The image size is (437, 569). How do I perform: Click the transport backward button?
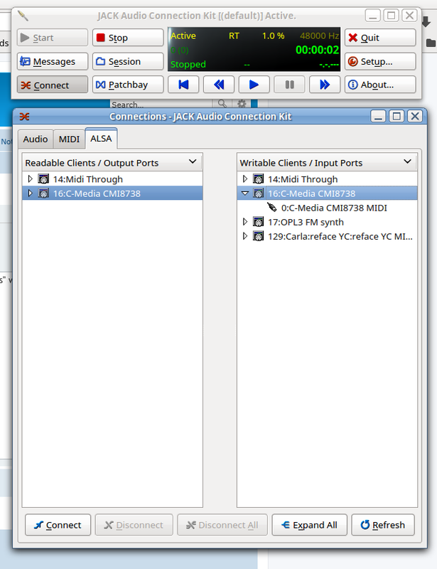coord(219,85)
